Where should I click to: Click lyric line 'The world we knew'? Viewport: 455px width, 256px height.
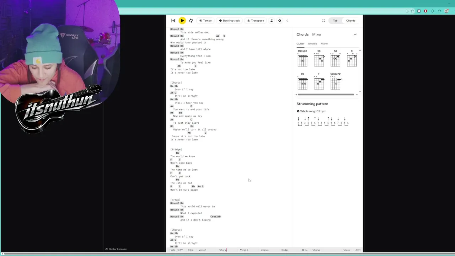pos(182,156)
